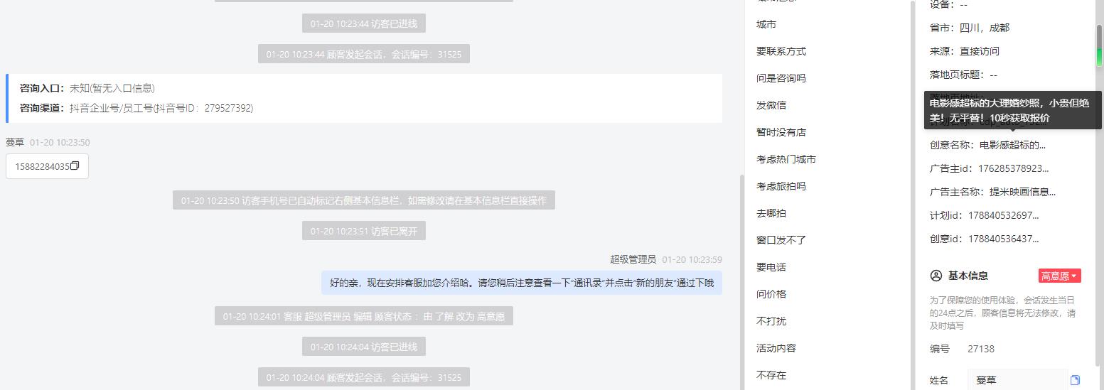The height and width of the screenshot is (390, 1104).
Task: Choose the 考虑热门城市 quick reply
Action: (786, 159)
